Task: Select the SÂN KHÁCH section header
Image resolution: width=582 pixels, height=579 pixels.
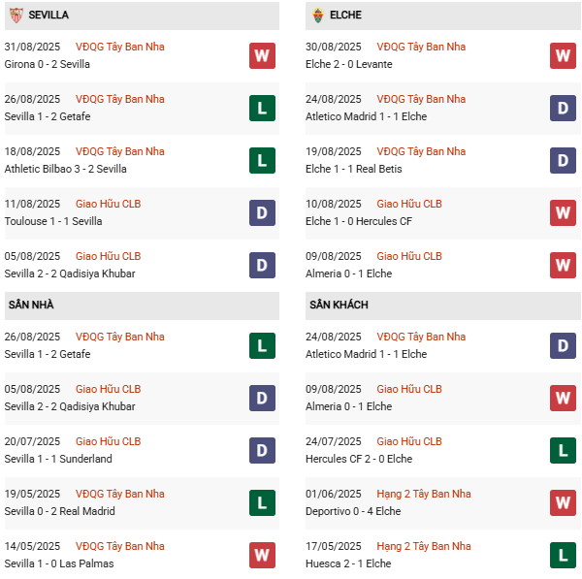Action: (x=339, y=305)
